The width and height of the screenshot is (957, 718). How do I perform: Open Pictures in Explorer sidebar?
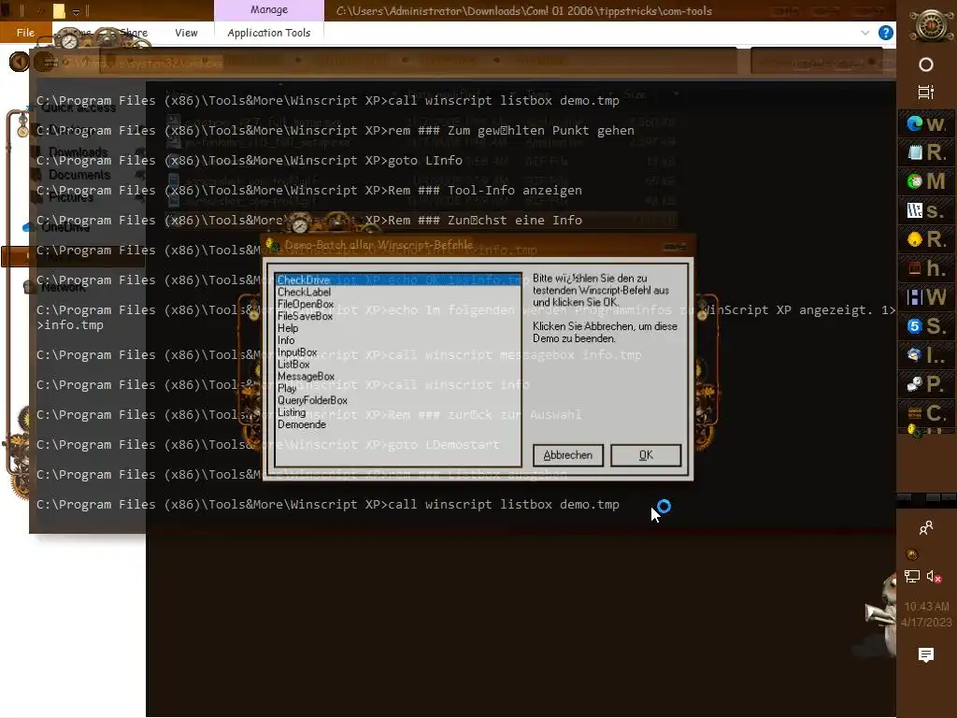71,198
